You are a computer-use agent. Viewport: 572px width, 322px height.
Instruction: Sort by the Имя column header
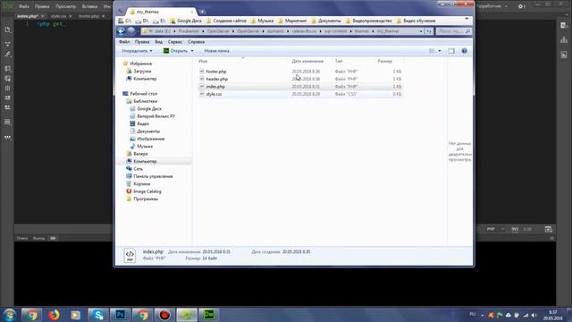click(203, 62)
